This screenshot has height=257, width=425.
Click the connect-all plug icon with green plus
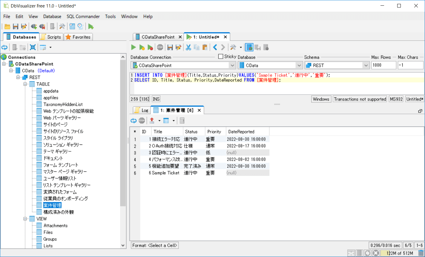(34, 27)
